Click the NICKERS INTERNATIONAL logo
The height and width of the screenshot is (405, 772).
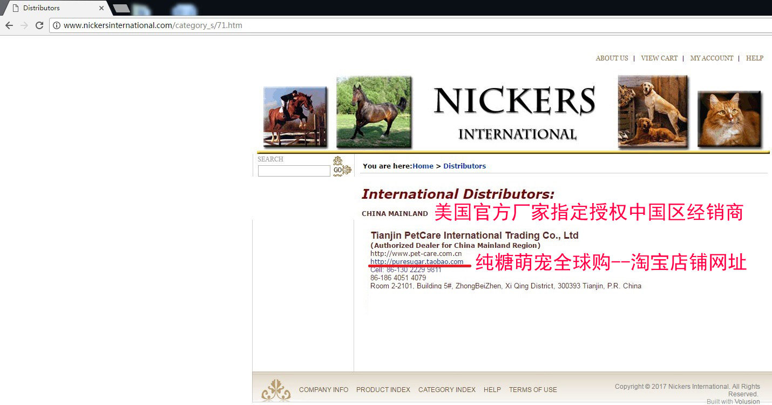click(x=515, y=113)
